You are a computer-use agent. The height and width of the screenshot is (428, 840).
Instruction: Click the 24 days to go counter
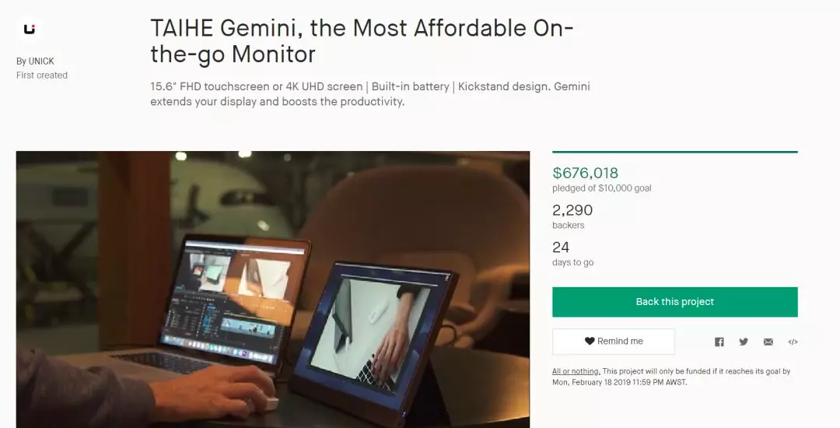(561, 247)
